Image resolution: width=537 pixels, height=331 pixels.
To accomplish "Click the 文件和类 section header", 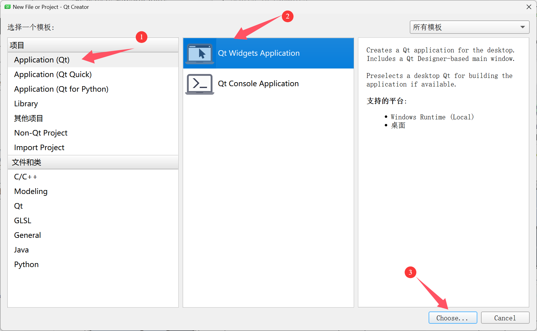I will coord(93,162).
